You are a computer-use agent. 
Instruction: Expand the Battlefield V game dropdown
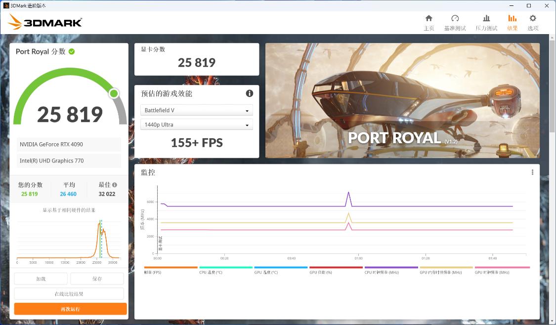197,110
